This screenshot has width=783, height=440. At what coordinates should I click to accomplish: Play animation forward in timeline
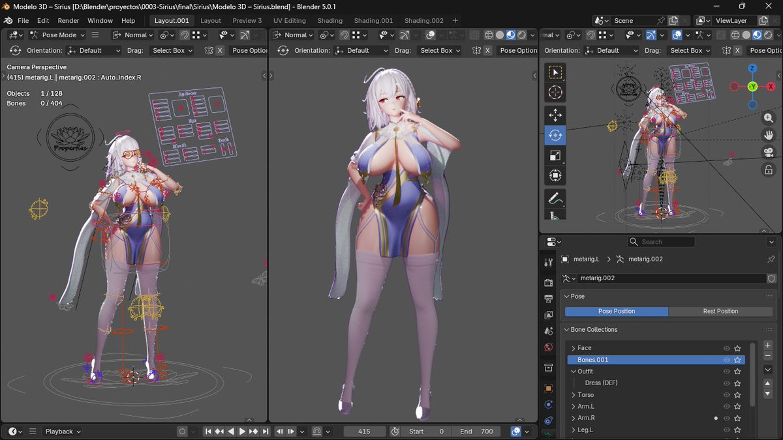(x=242, y=432)
